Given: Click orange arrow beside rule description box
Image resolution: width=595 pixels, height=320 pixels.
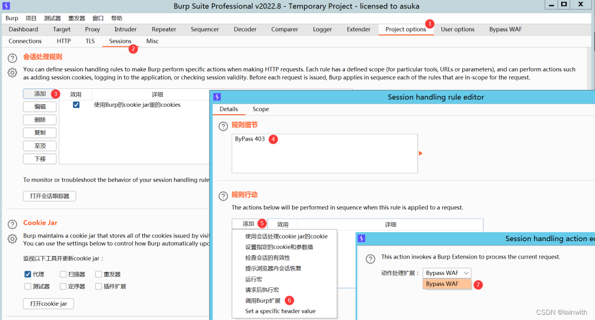Looking at the screenshot, I should pos(420,153).
